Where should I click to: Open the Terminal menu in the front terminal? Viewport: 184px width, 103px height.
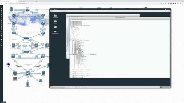coord(82,19)
